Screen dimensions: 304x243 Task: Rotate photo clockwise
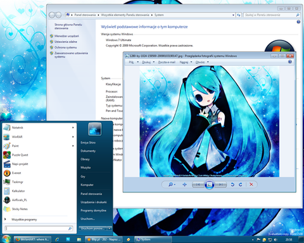point(241,185)
